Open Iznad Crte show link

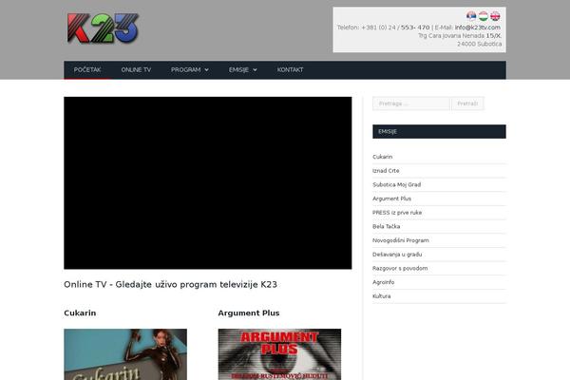[386, 171]
